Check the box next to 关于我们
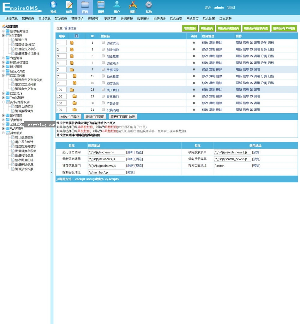Image resolution: width=300 pixels, height=324 pixels. 103,90
